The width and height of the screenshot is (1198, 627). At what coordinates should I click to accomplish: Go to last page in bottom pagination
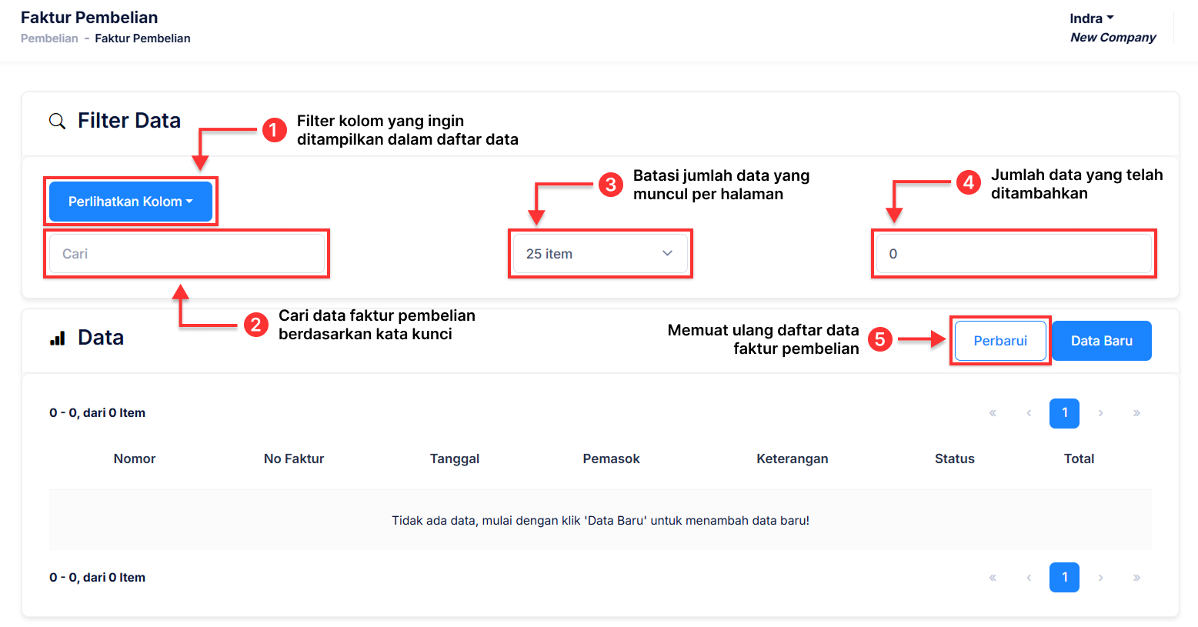coord(1136,578)
